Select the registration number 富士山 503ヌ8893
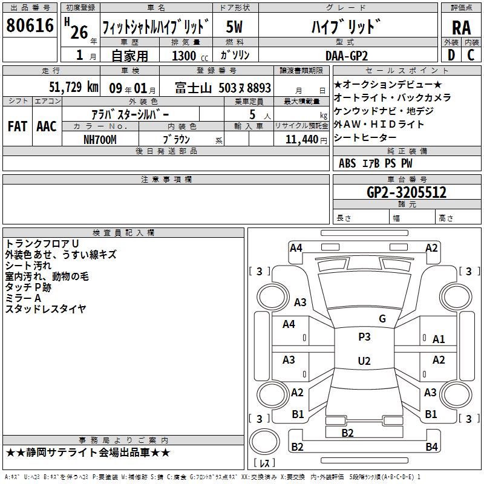This screenshot has width=484, height=484. 223,88
